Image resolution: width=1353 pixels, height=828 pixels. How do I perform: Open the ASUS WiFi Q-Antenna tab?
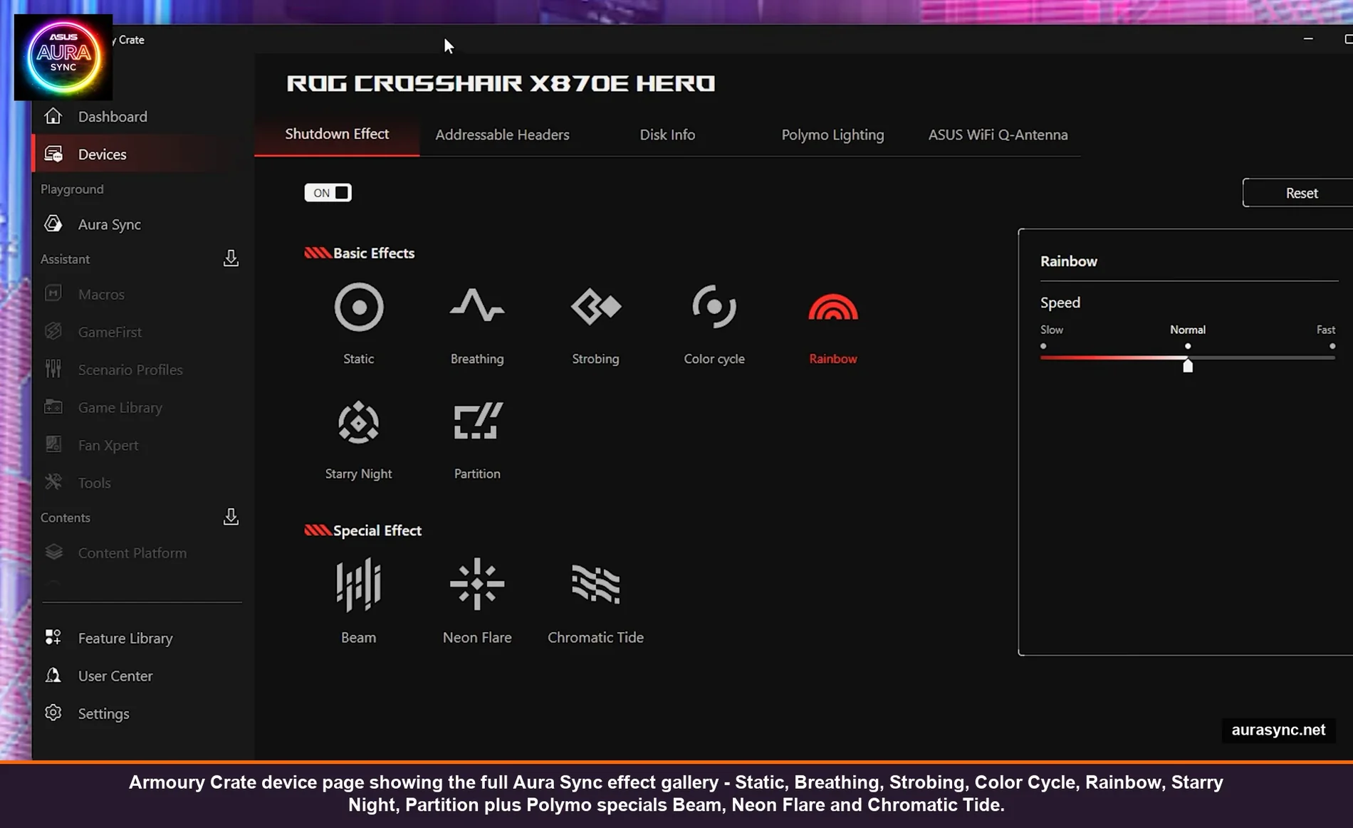tap(997, 135)
